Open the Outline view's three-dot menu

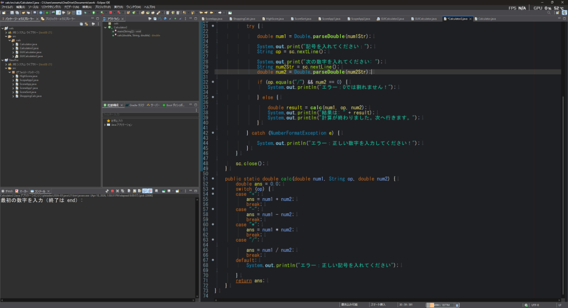[186, 19]
